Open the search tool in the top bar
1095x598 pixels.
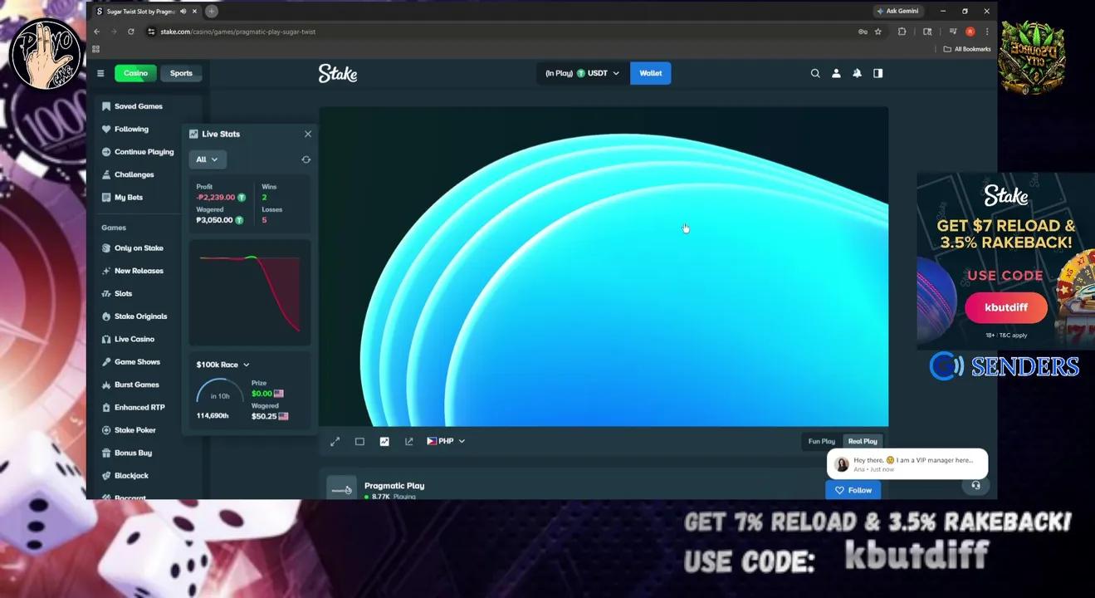click(x=815, y=73)
